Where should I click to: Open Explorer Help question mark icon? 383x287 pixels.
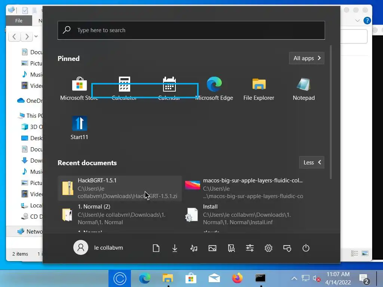coord(367,21)
